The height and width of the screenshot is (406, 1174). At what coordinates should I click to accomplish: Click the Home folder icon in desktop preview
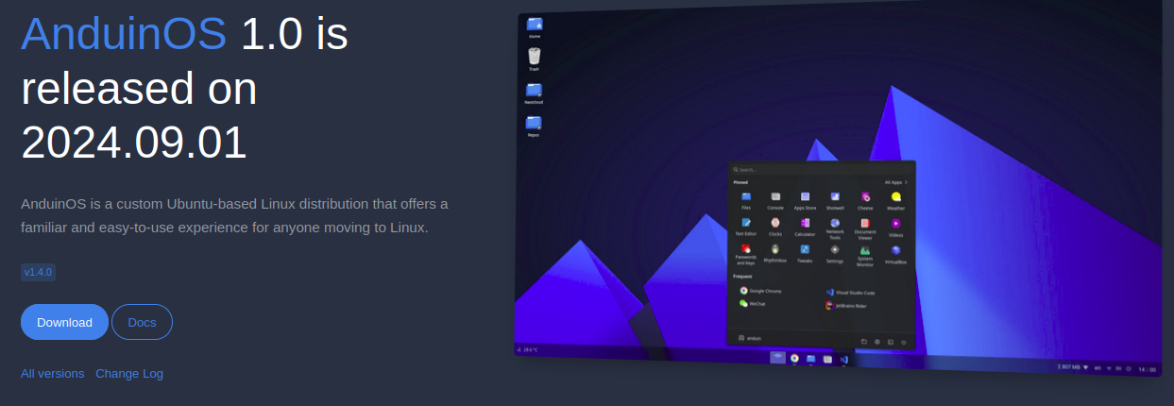coord(535,24)
